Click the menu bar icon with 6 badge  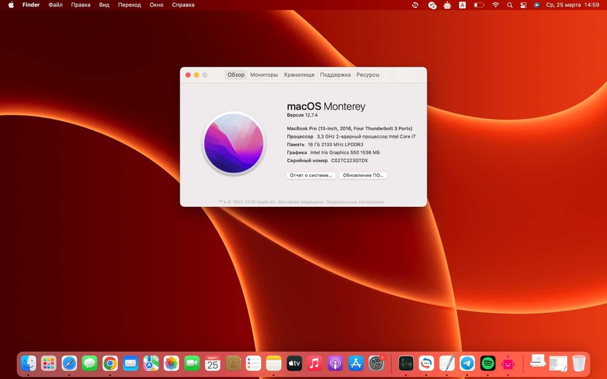point(432,5)
